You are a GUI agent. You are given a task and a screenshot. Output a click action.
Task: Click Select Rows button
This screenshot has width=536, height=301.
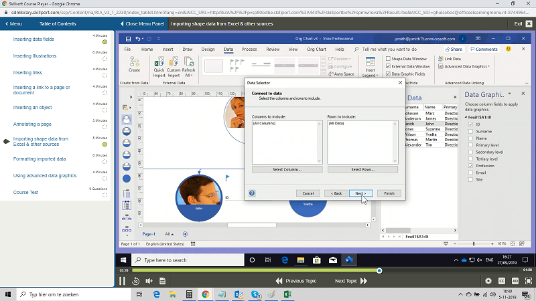coord(362,170)
